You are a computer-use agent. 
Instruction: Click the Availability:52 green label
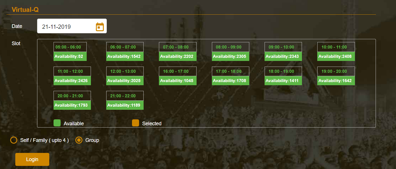pyautogui.click(x=70, y=56)
